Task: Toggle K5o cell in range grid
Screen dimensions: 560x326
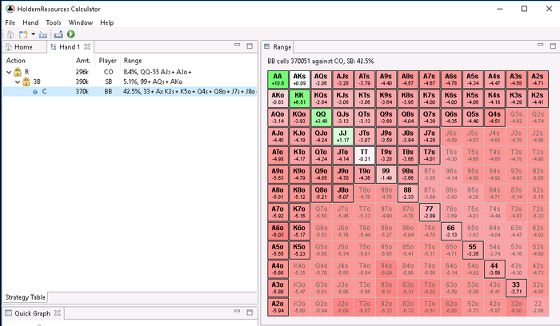Action: tap(299, 249)
